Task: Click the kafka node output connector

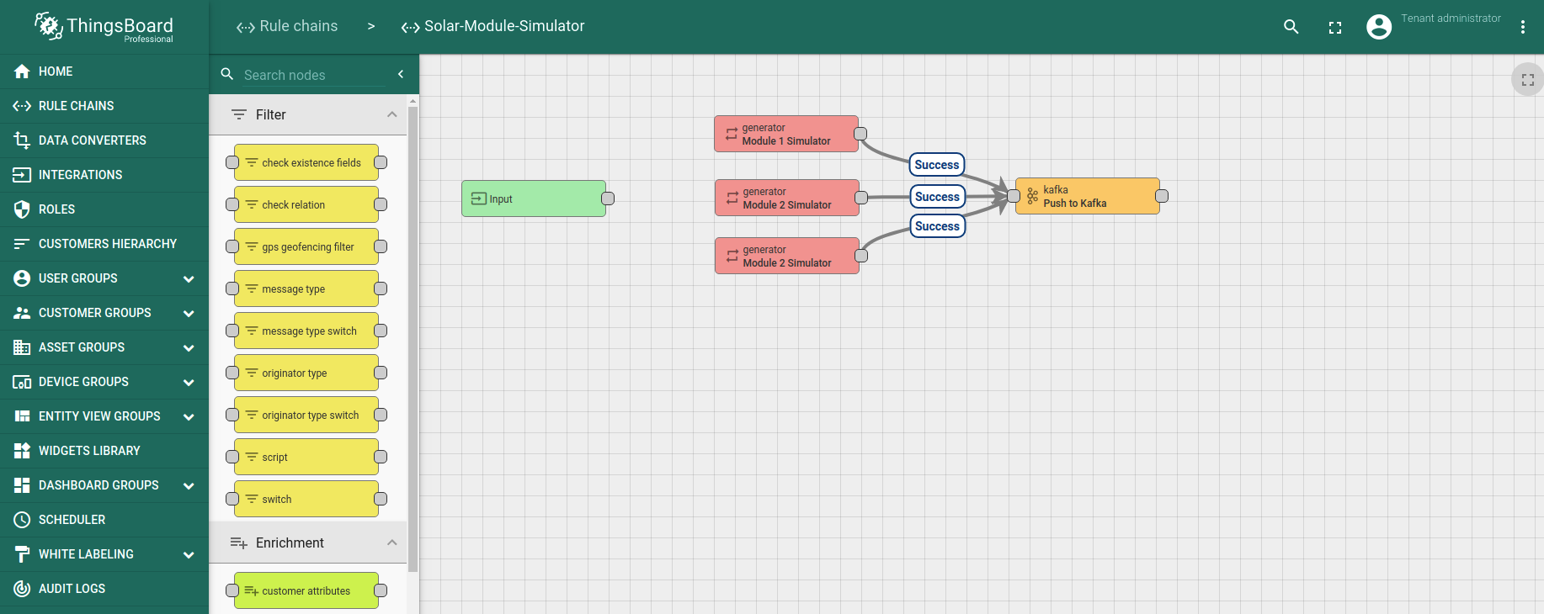Action: 1162,196
